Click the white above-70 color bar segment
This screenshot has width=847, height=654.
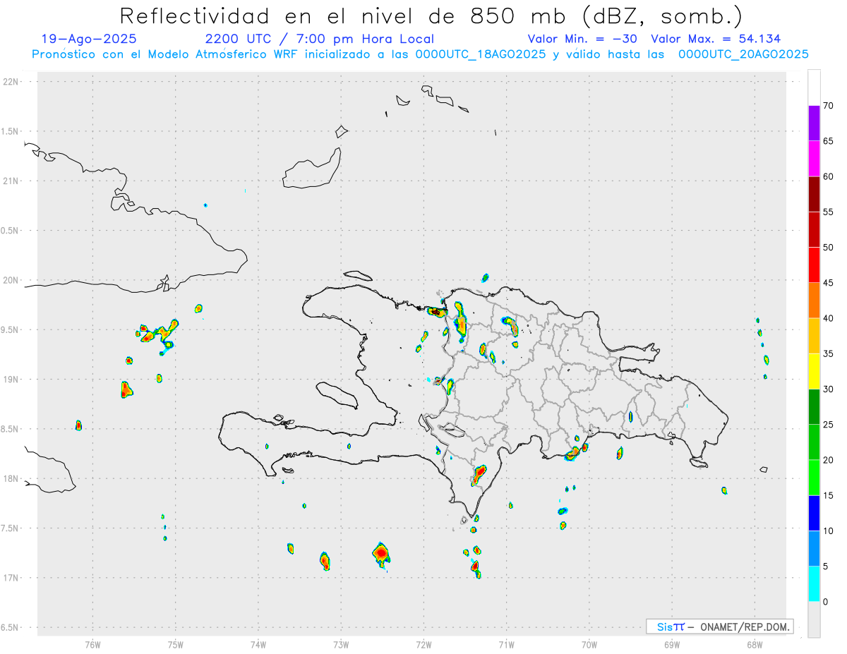[x=814, y=87]
